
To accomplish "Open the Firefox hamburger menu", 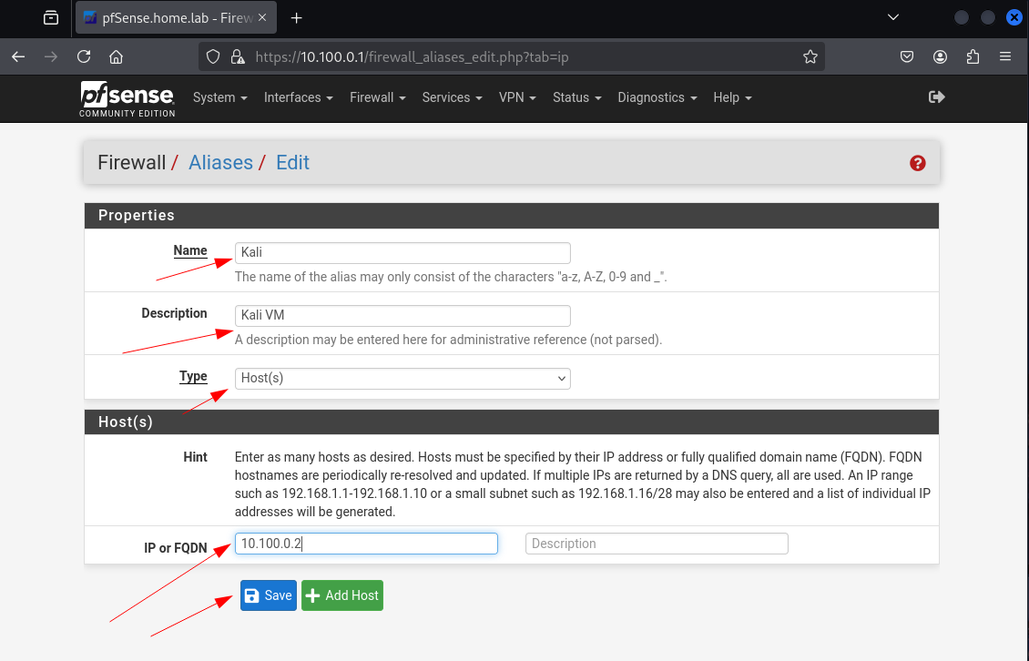I will [x=1005, y=57].
